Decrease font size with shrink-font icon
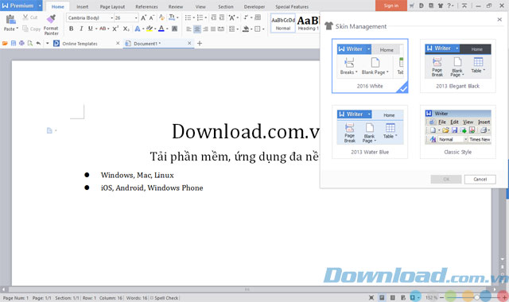 tap(152, 17)
